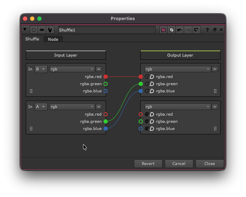Set first output rgba.red to white icon
The height and width of the screenshot is (197, 246).
(x=152, y=77)
